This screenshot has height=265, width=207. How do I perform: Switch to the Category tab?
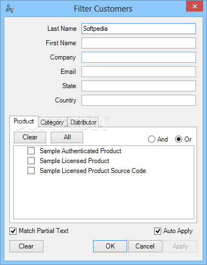[52, 122]
